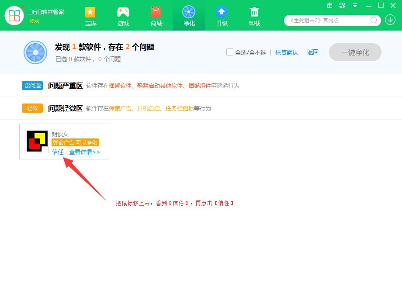Click the 返回 link
The image size is (402, 297).
point(313,52)
